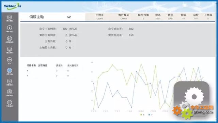Select the 主程式 header field
This screenshot has height=123, width=218.
[x=99, y=17]
